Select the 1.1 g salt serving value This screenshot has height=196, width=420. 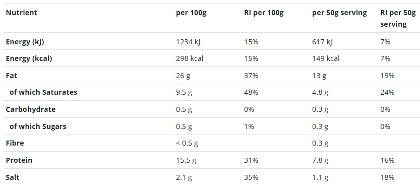click(x=320, y=177)
